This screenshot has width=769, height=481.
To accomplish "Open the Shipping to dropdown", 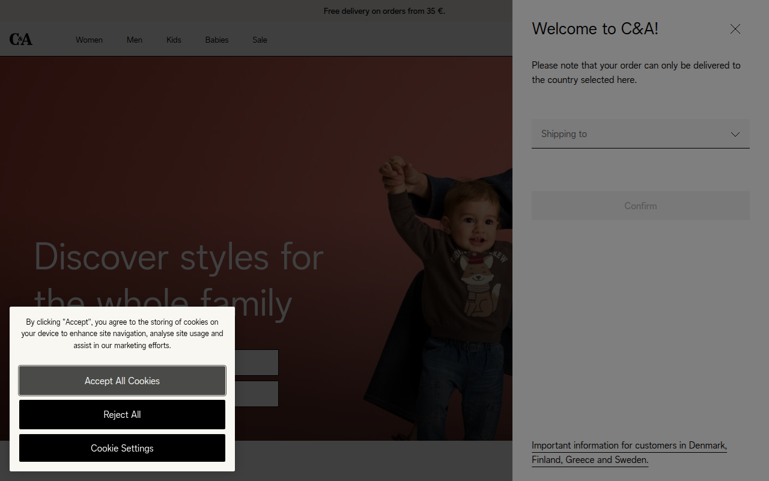I will pyautogui.click(x=640, y=133).
